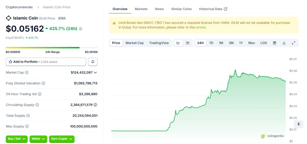The width and height of the screenshot is (307, 144).
Task: Click the 100,000,000,000 max supply value
Action: [x=84, y=127]
